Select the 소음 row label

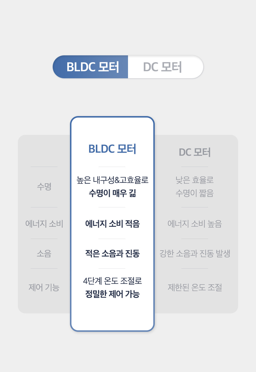tap(44, 254)
